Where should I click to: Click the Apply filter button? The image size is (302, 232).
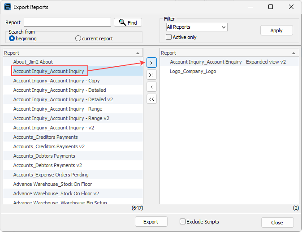coord(276,30)
